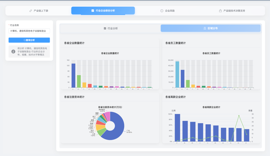Click the green 江苏 pie slice
This screenshot has height=156, width=270.
[101, 132]
